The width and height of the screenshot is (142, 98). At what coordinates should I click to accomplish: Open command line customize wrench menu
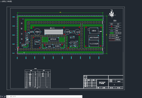[5, 97]
